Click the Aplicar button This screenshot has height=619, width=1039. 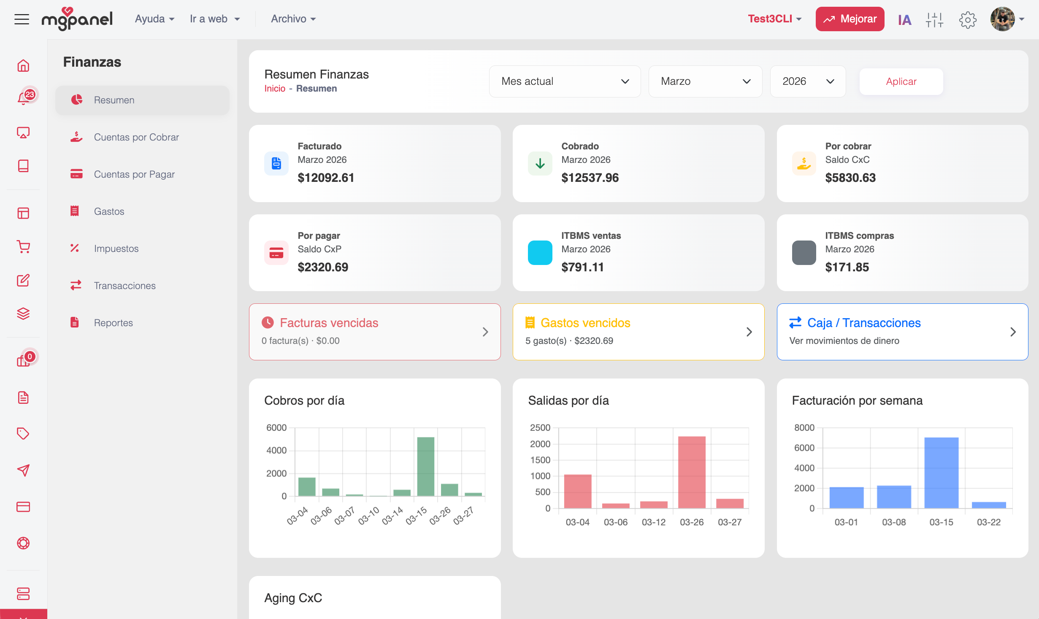click(901, 81)
